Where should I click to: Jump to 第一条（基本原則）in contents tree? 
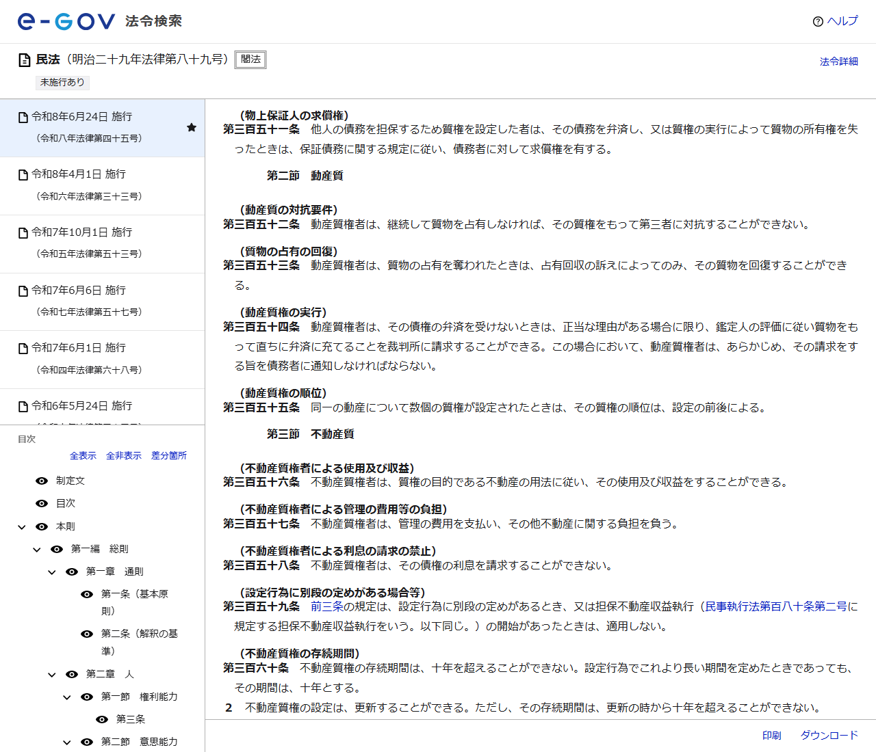[x=135, y=602]
